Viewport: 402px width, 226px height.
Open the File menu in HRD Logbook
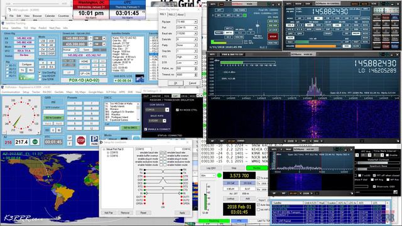pos(11,16)
